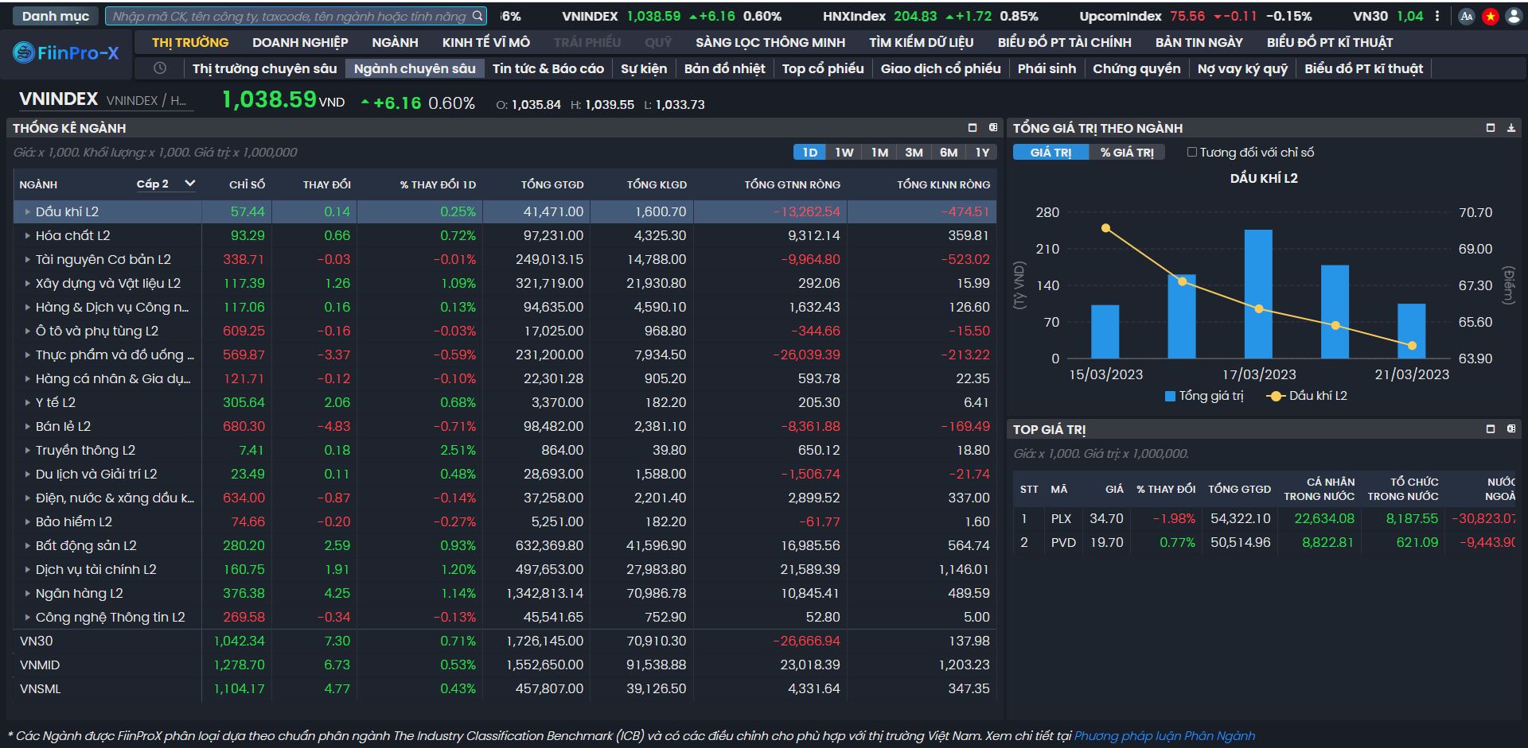Enable 'Tương đối với chỉ số' checkbox
This screenshot has height=748, width=1528.
coord(1192,153)
